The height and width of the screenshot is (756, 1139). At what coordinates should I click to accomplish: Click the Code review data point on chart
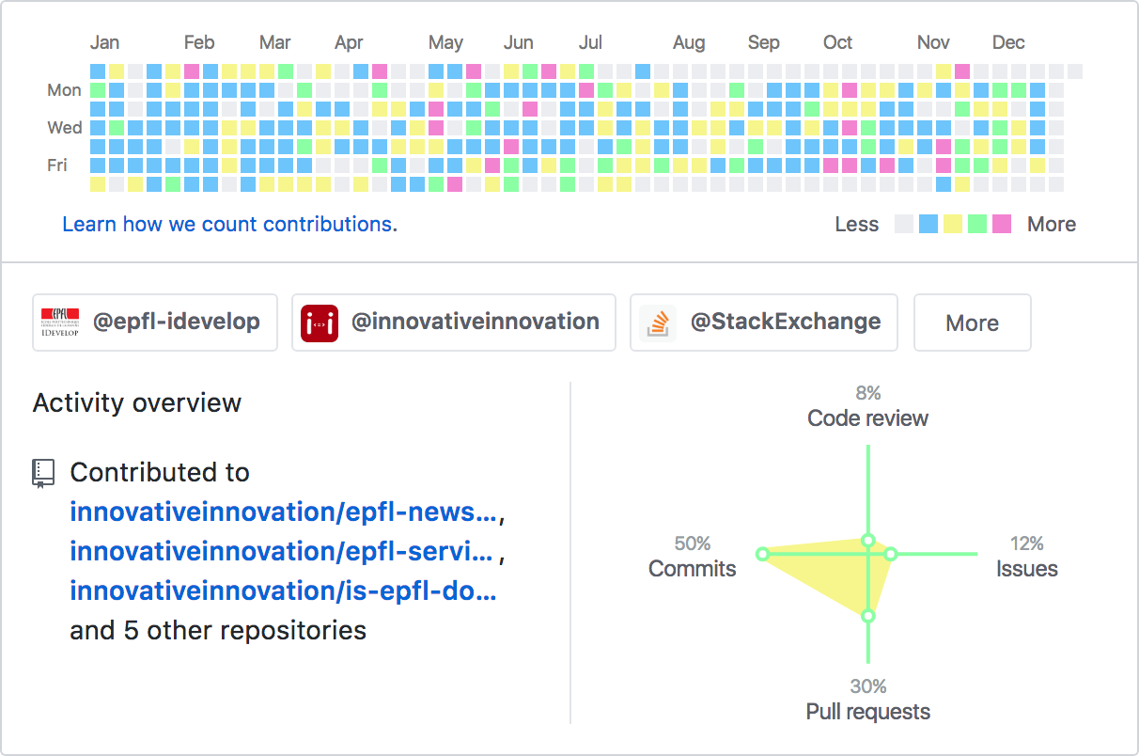[x=868, y=540]
